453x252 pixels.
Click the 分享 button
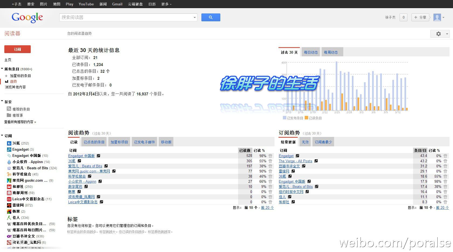click(x=420, y=17)
